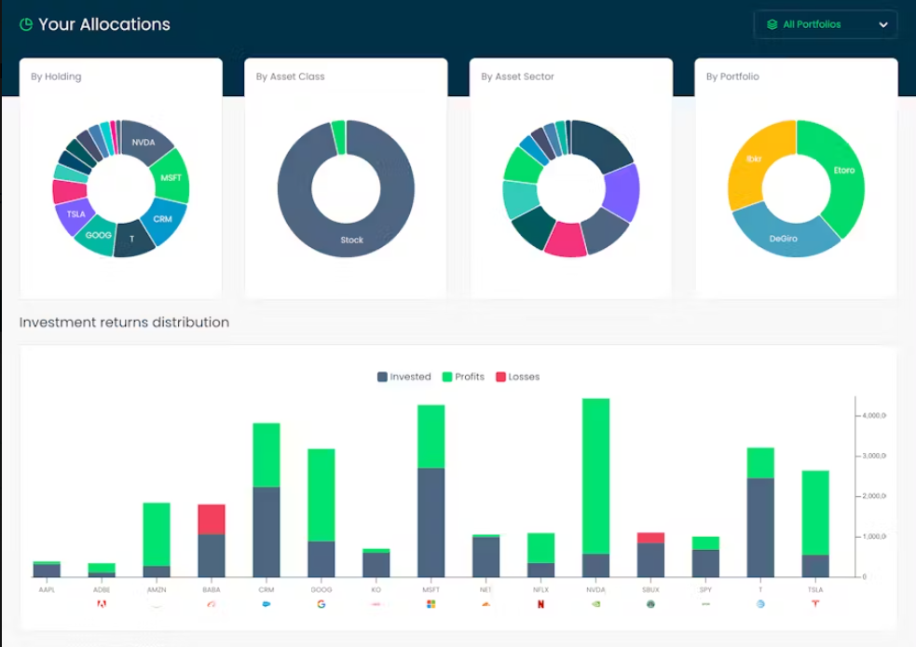Click the AMZN green profits bar segment
Screen dimensions: 916x647
click(157, 534)
